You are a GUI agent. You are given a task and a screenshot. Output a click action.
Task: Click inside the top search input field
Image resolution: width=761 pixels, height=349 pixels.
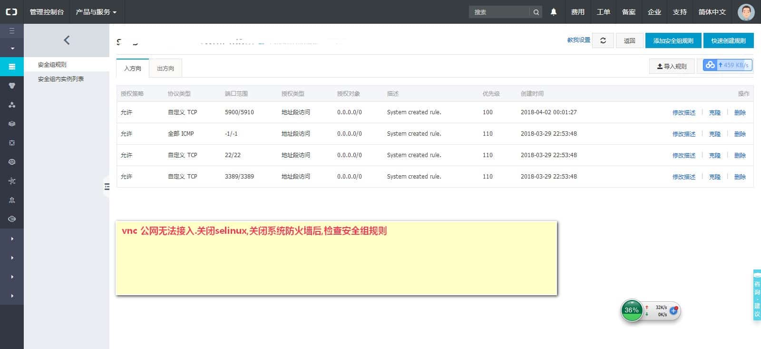[x=498, y=12]
